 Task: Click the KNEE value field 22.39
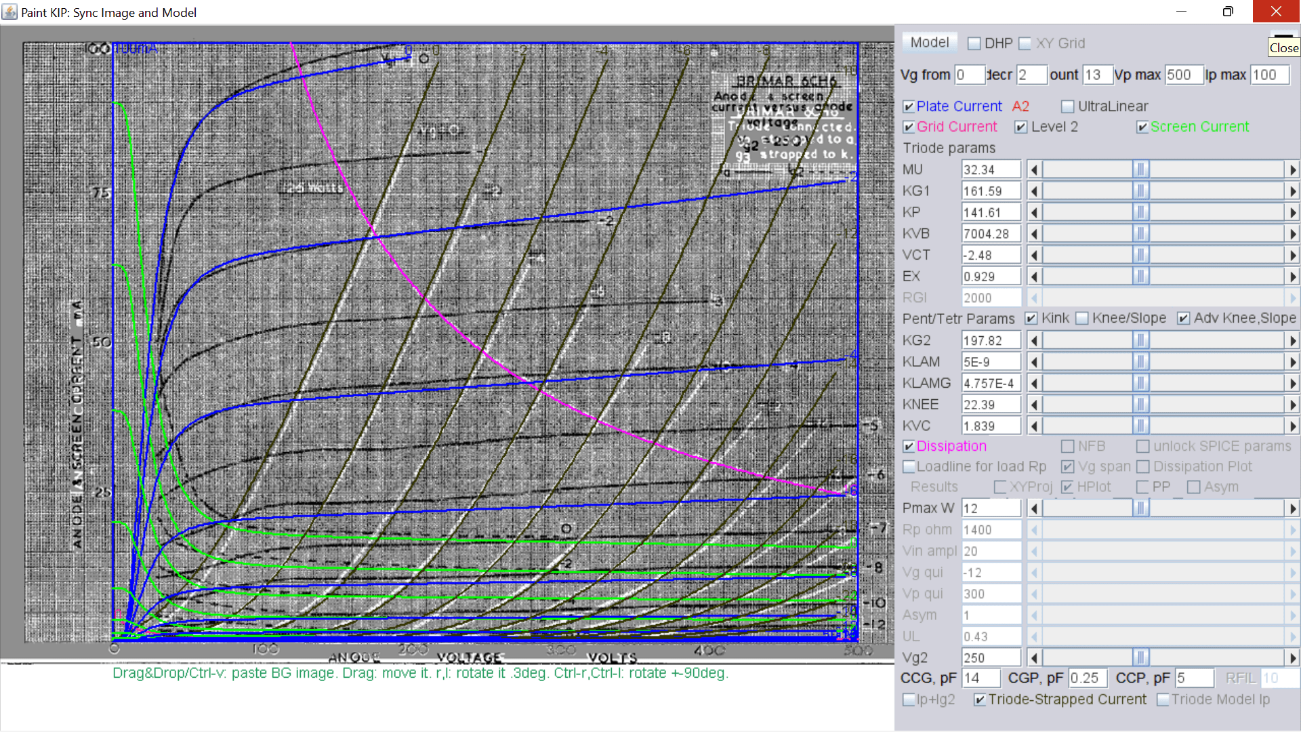tap(991, 405)
